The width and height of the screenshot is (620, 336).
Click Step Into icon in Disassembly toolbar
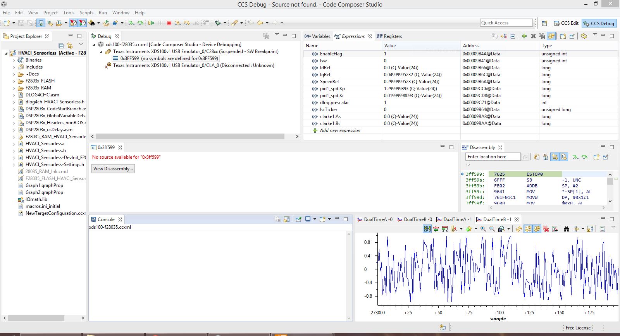pos(575,157)
